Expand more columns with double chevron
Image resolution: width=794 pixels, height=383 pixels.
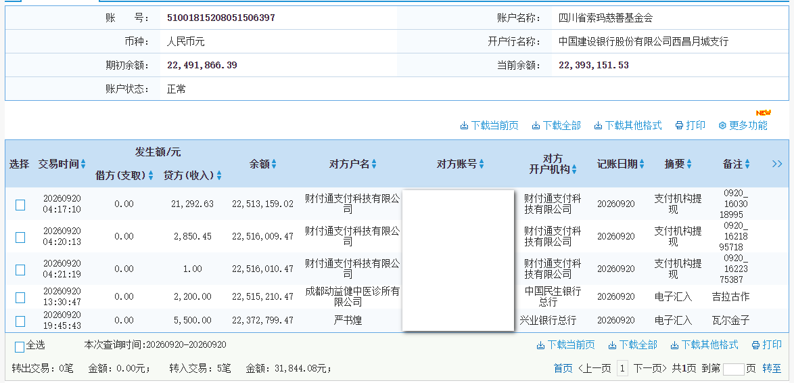(x=777, y=164)
